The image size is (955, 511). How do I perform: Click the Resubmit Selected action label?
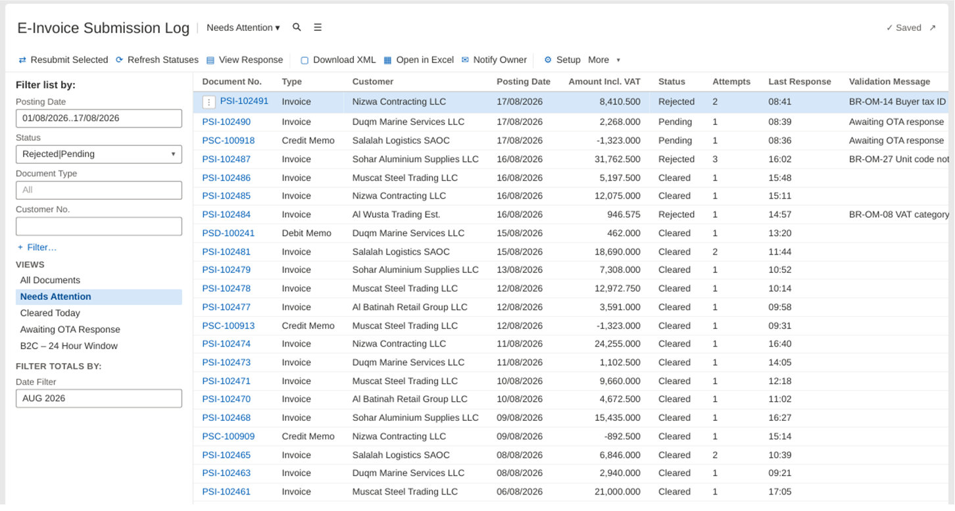point(69,60)
